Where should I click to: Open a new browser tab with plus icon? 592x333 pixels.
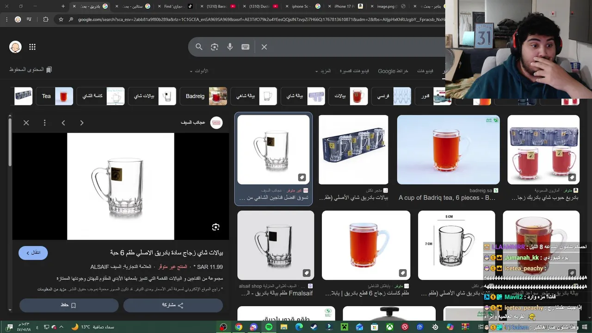click(x=63, y=6)
